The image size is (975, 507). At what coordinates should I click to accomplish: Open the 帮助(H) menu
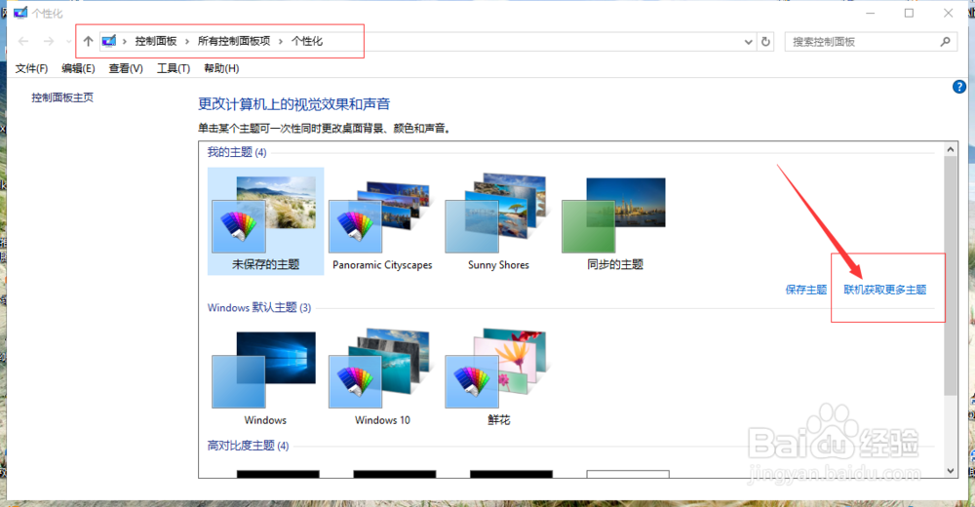(x=221, y=68)
